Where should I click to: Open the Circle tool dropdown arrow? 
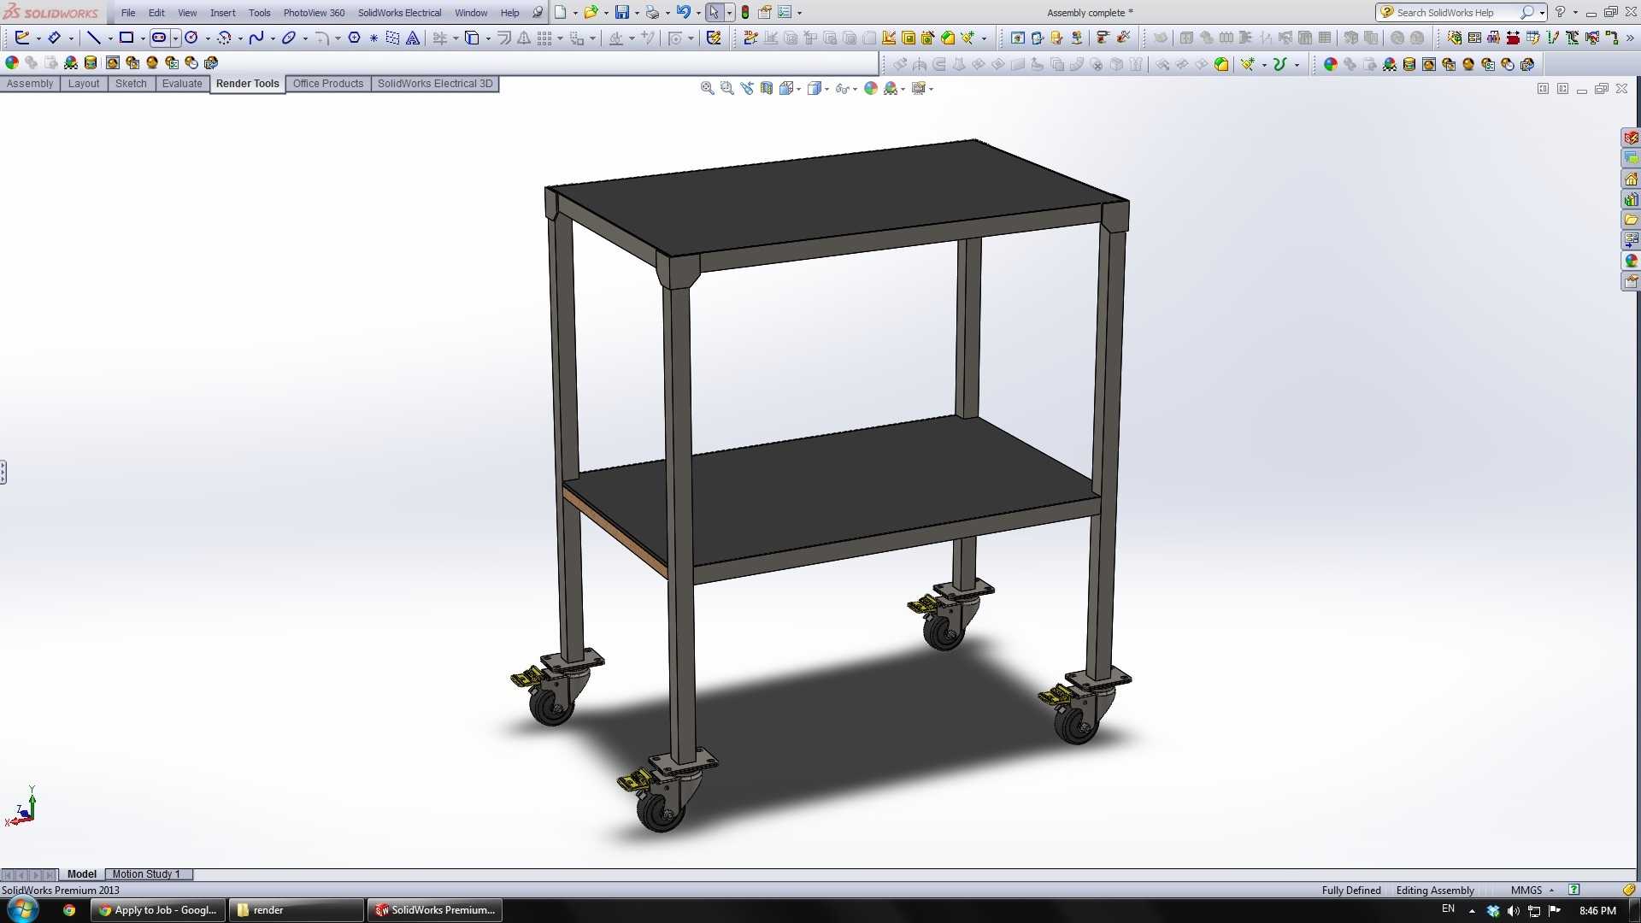208,38
